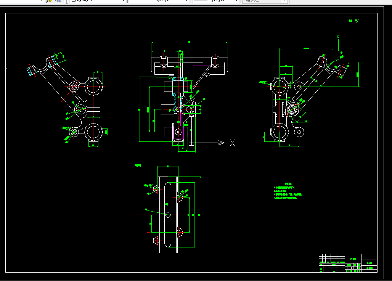This screenshot has width=392, height=281.
Task: Open the lineweight ByLayer dropdown
Action: pos(216,1)
